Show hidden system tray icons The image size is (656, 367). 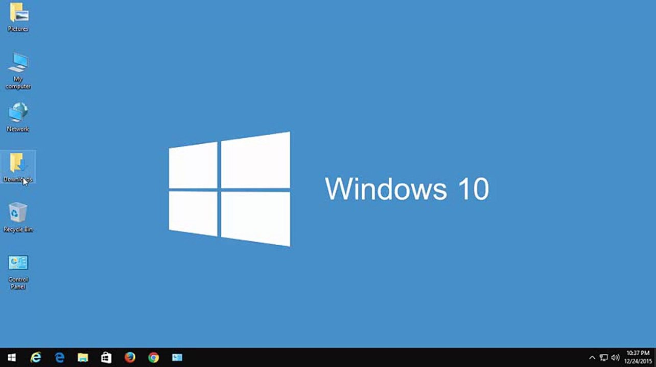click(x=592, y=358)
